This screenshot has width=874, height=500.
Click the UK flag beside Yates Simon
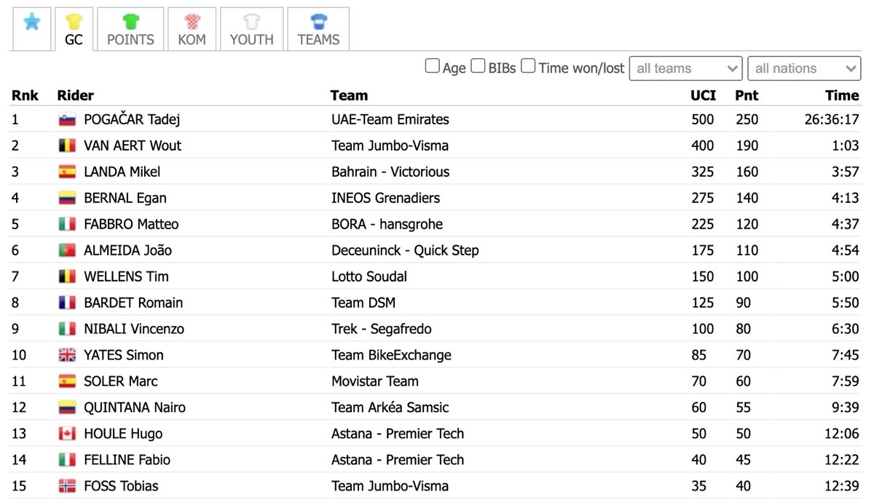coord(67,356)
